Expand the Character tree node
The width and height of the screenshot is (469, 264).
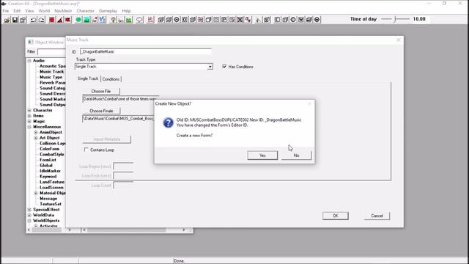pyautogui.click(x=29, y=111)
